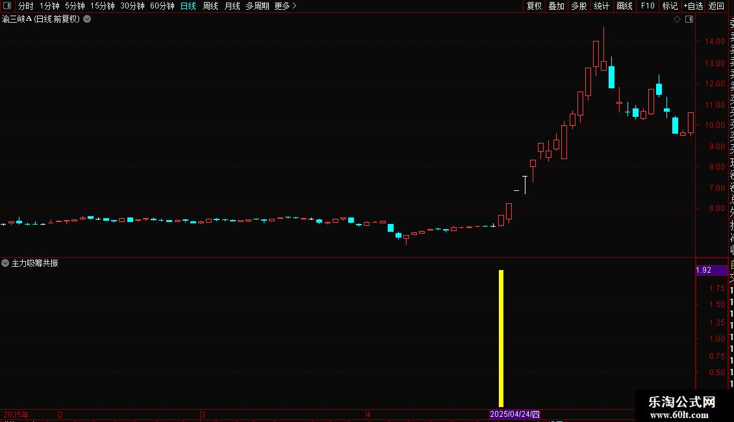Click the 标记 mark button
734x422 pixels.
click(670, 6)
